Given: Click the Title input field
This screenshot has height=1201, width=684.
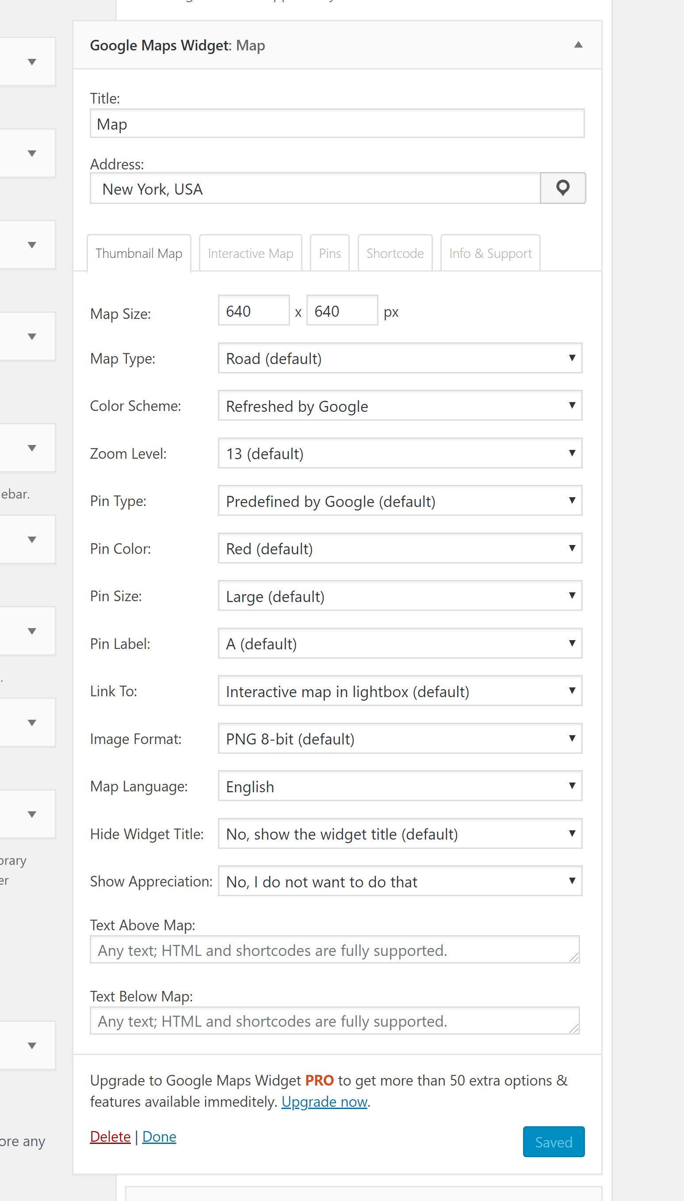Looking at the screenshot, I should coord(337,123).
